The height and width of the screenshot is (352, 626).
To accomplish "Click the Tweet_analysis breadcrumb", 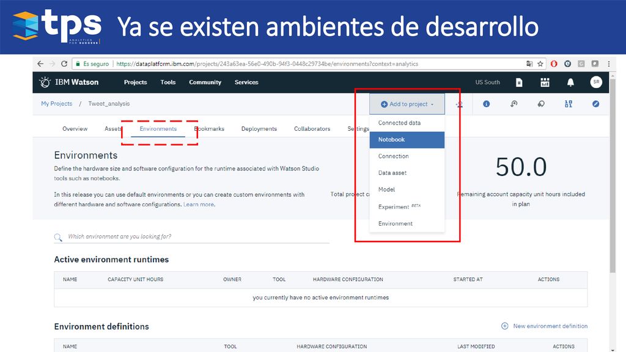I will pos(109,104).
